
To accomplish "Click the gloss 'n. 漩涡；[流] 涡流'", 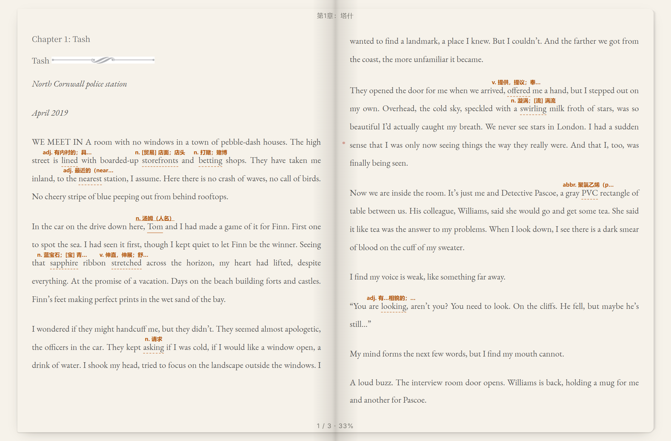I will (x=533, y=101).
